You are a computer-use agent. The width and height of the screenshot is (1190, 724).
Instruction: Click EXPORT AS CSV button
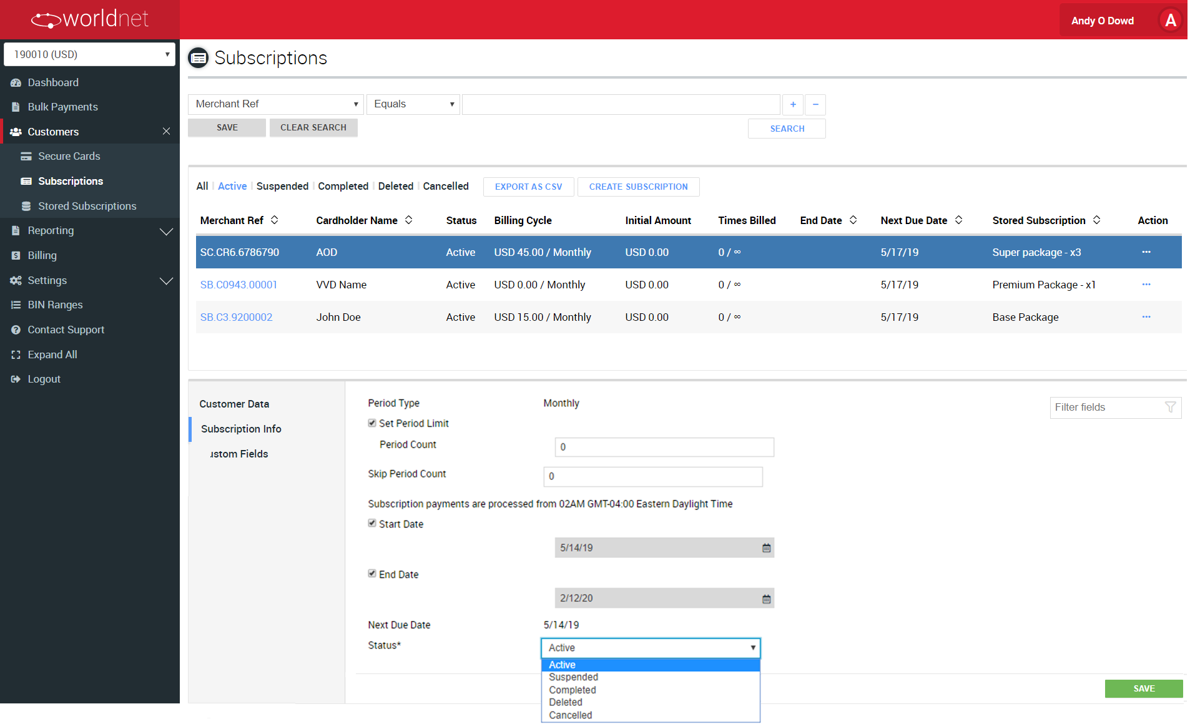click(529, 187)
